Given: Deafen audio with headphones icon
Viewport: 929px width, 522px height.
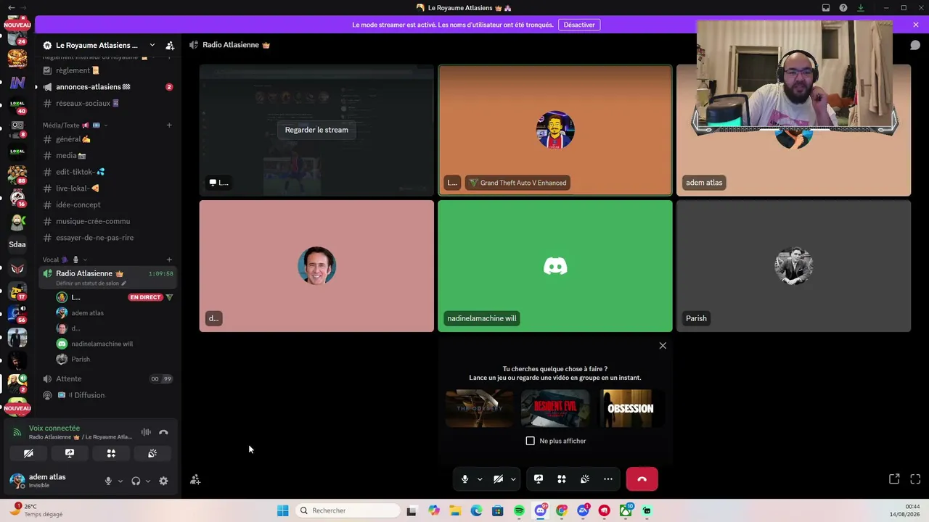Looking at the screenshot, I should pos(136,481).
